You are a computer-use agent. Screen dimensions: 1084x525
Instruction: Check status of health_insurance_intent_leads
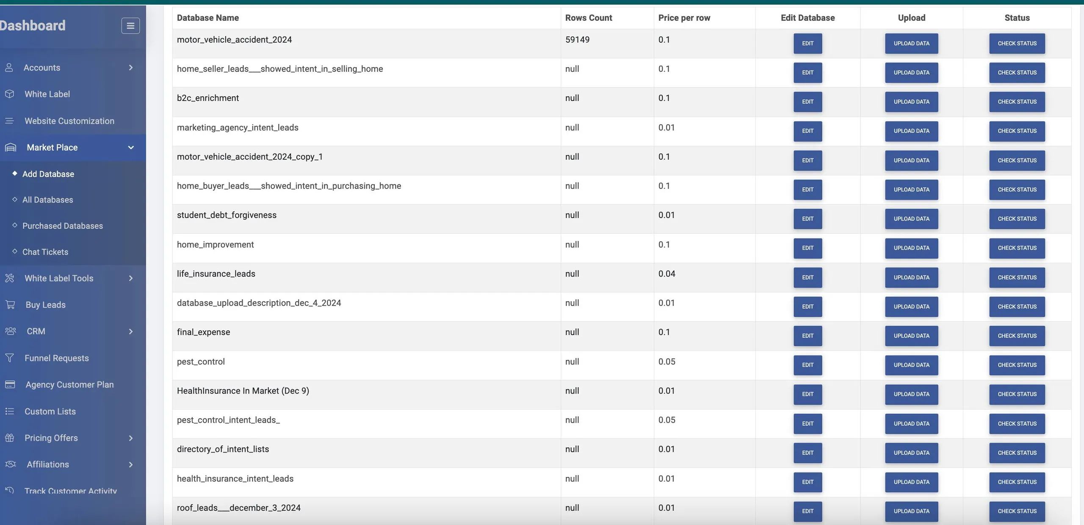click(1017, 482)
